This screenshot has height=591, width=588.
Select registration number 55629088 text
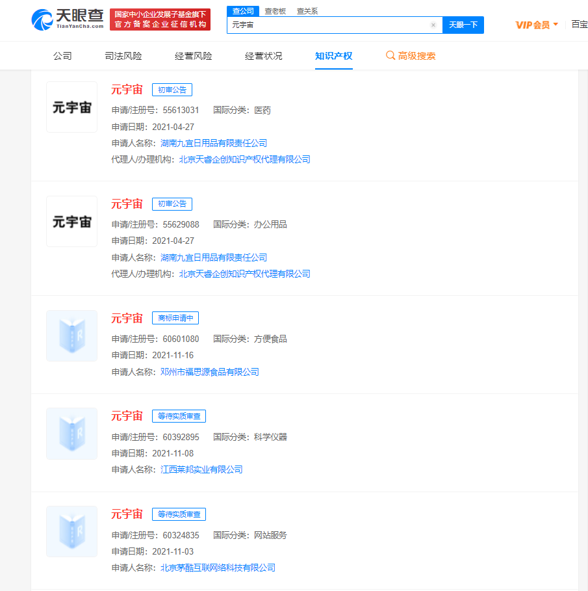[181, 224]
